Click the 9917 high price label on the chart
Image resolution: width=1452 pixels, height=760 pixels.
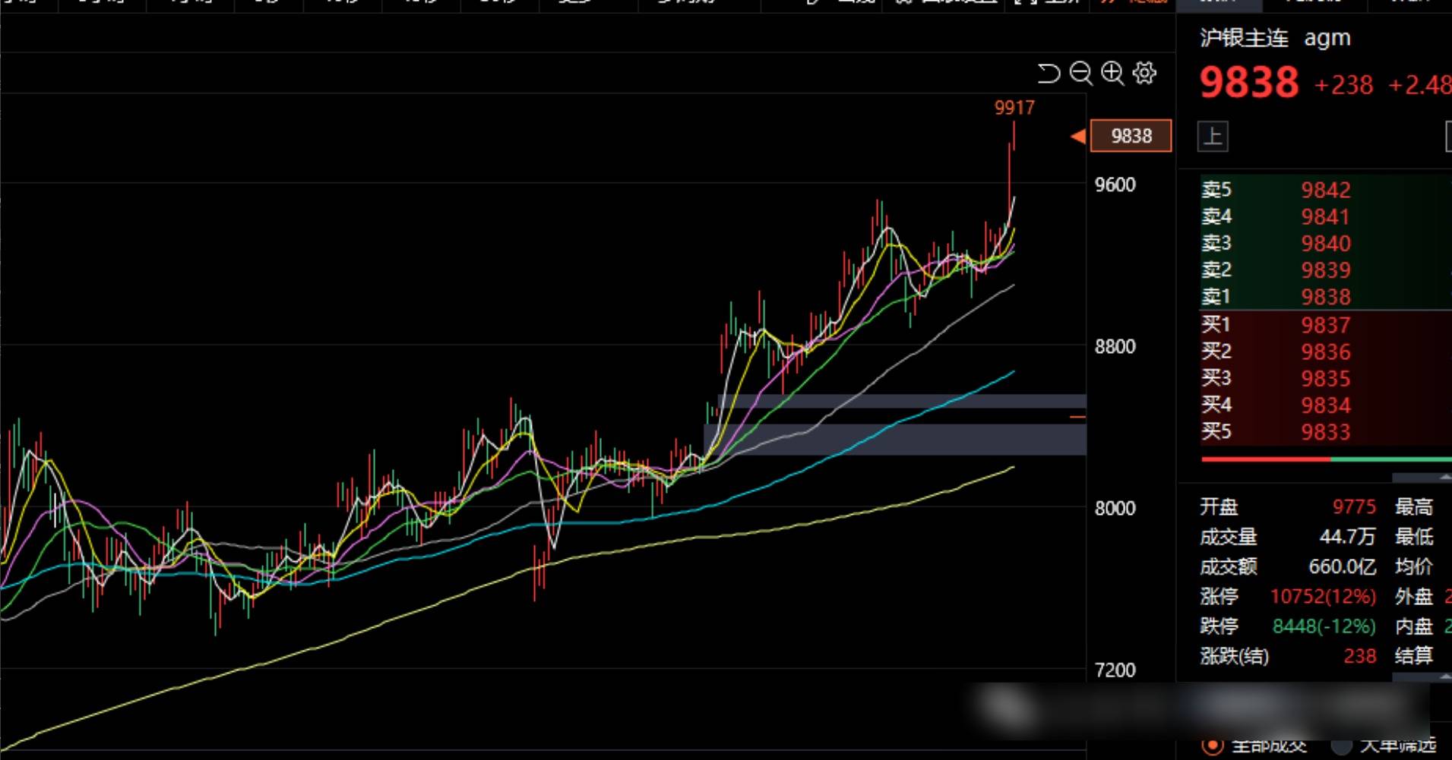point(1014,108)
